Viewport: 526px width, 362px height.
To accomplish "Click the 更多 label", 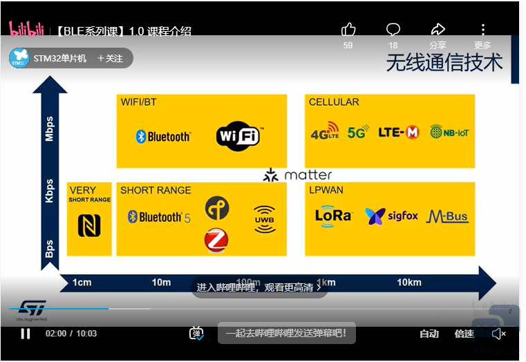I will tap(482, 46).
